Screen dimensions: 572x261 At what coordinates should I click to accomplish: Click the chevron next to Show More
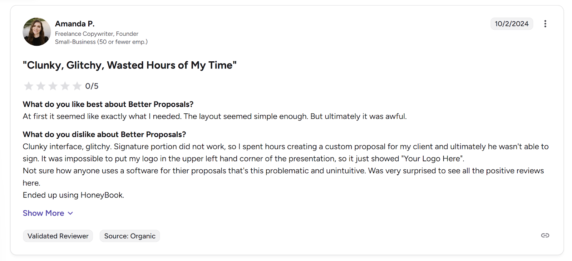[x=70, y=213]
